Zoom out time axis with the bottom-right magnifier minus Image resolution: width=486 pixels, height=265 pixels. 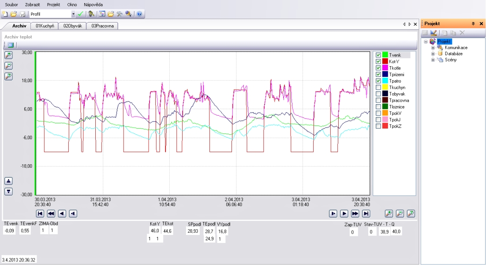[x=400, y=213]
